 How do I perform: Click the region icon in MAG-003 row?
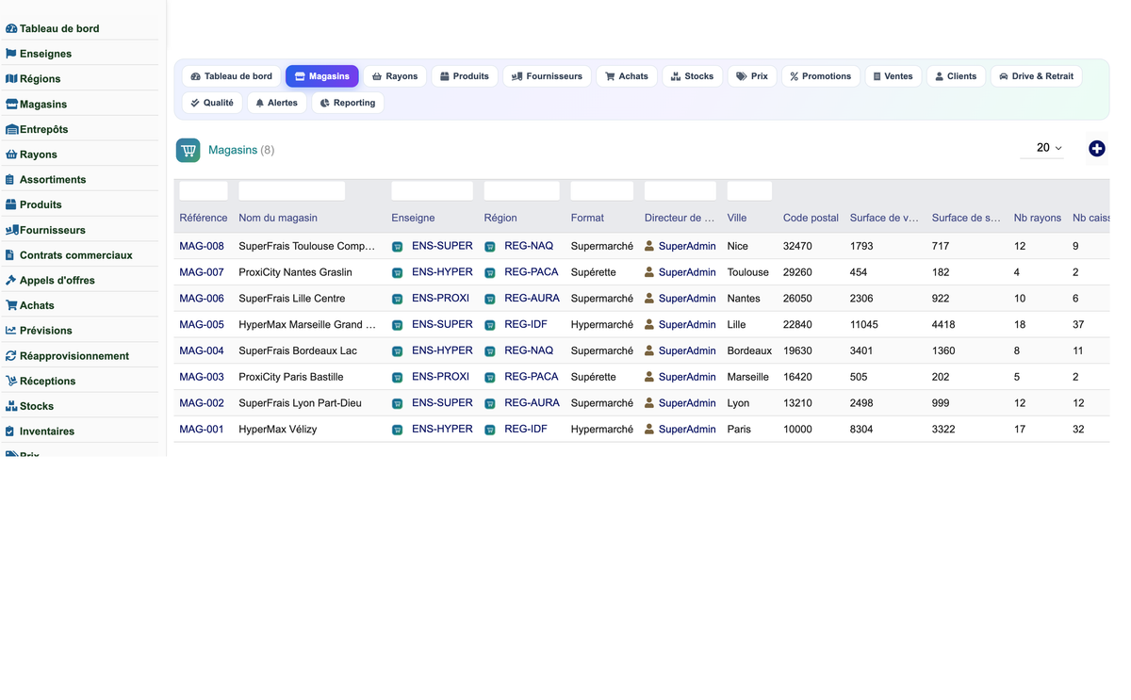tap(490, 378)
